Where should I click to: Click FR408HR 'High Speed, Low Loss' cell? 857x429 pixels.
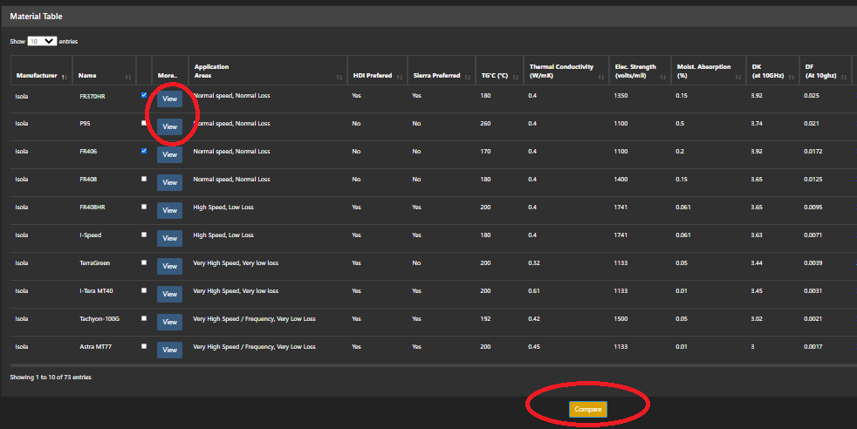(223, 208)
